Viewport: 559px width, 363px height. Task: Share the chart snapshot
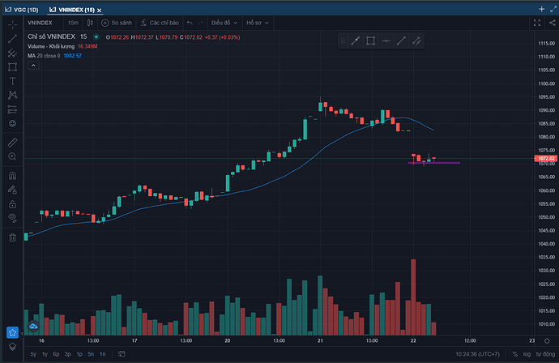click(x=553, y=23)
